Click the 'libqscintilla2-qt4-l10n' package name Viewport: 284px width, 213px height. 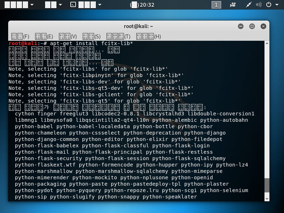[112, 120]
